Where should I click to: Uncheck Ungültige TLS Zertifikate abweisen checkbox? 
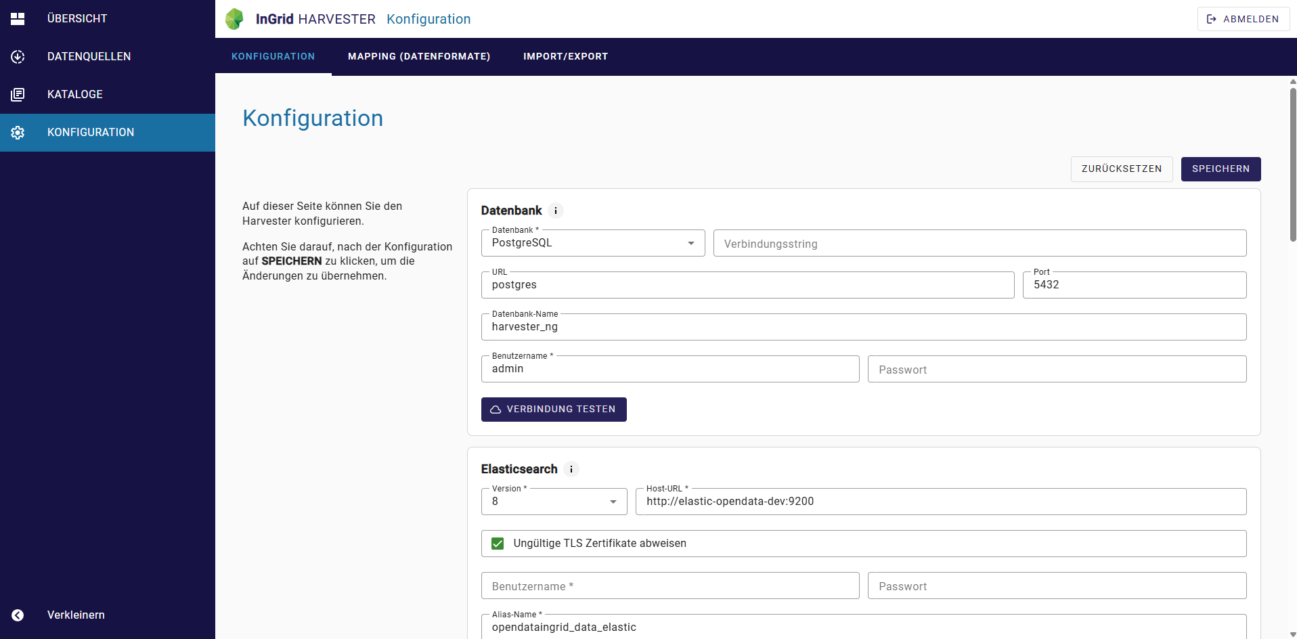coord(498,544)
